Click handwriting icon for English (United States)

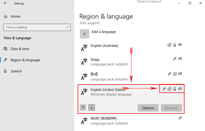click(180, 89)
